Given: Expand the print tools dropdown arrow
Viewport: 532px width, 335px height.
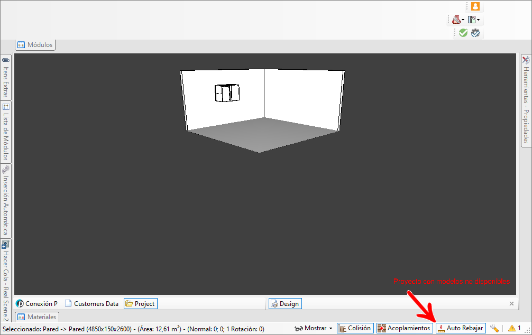Looking at the screenshot, I should point(463,20).
